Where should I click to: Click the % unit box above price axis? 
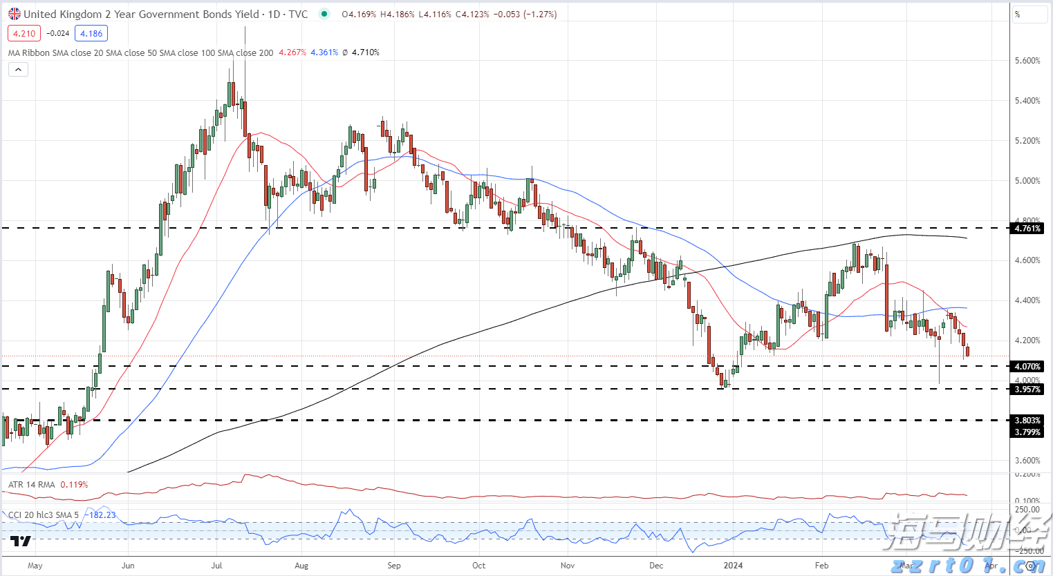(x=1030, y=14)
